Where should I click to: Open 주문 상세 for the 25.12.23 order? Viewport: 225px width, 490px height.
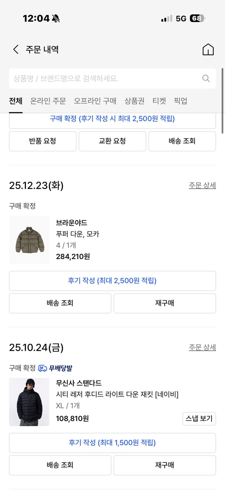click(x=202, y=185)
